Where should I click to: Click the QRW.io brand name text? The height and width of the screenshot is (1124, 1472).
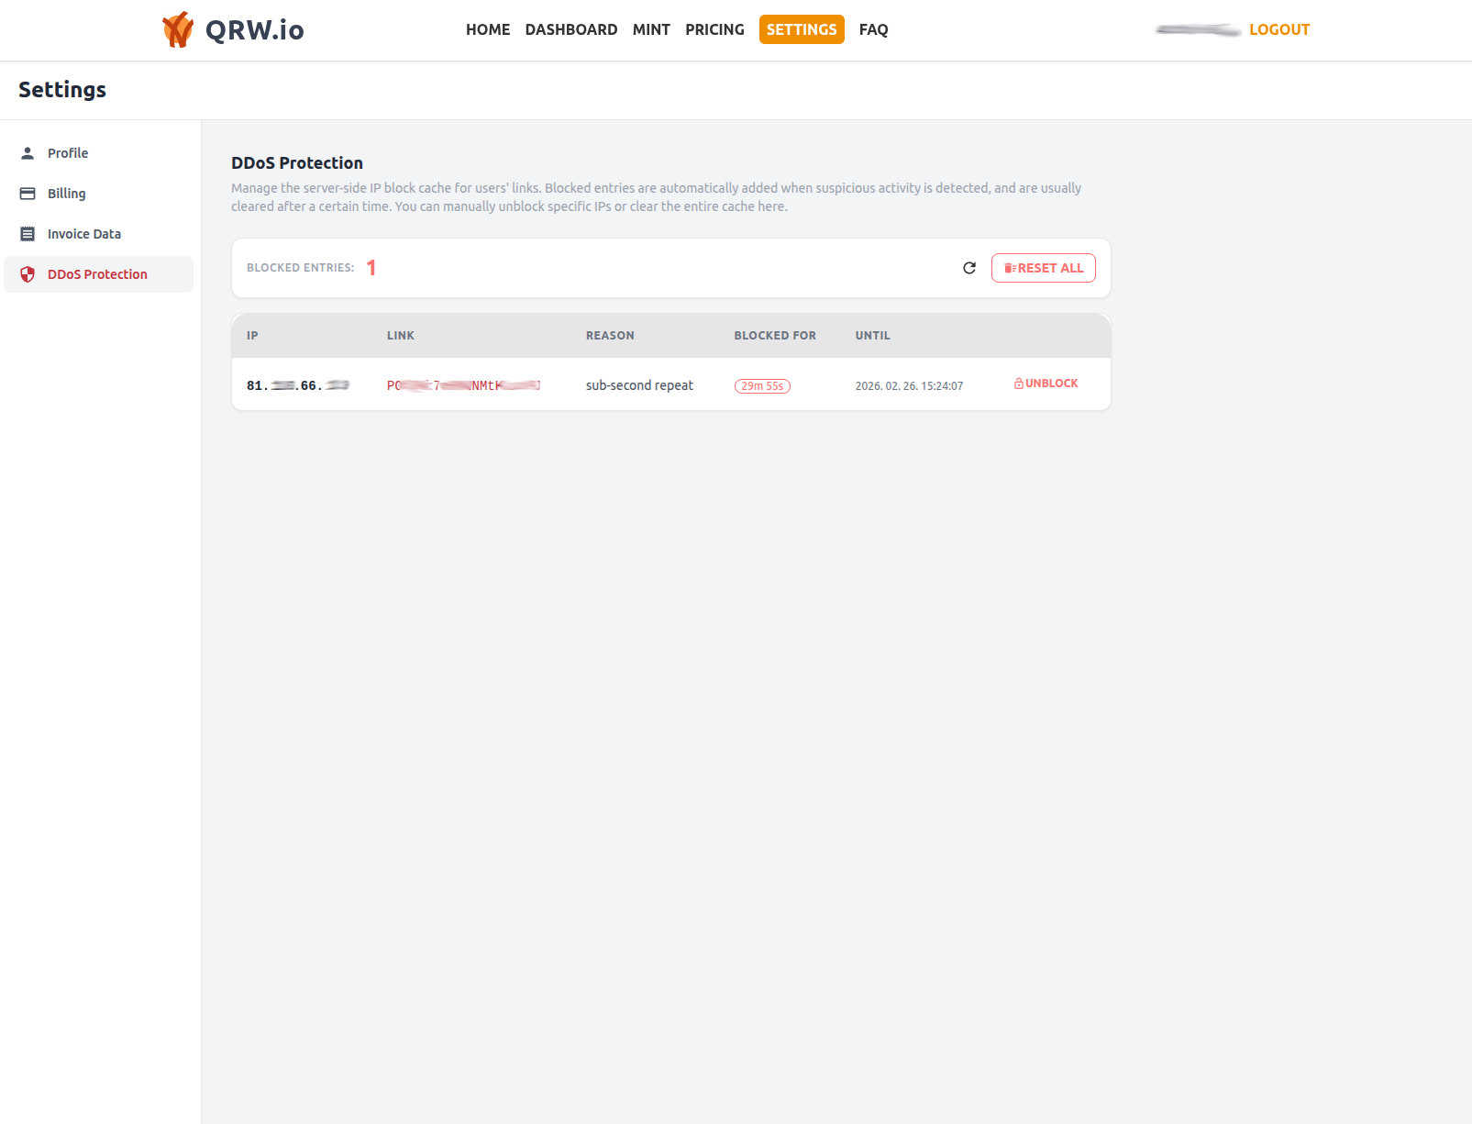click(254, 29)
